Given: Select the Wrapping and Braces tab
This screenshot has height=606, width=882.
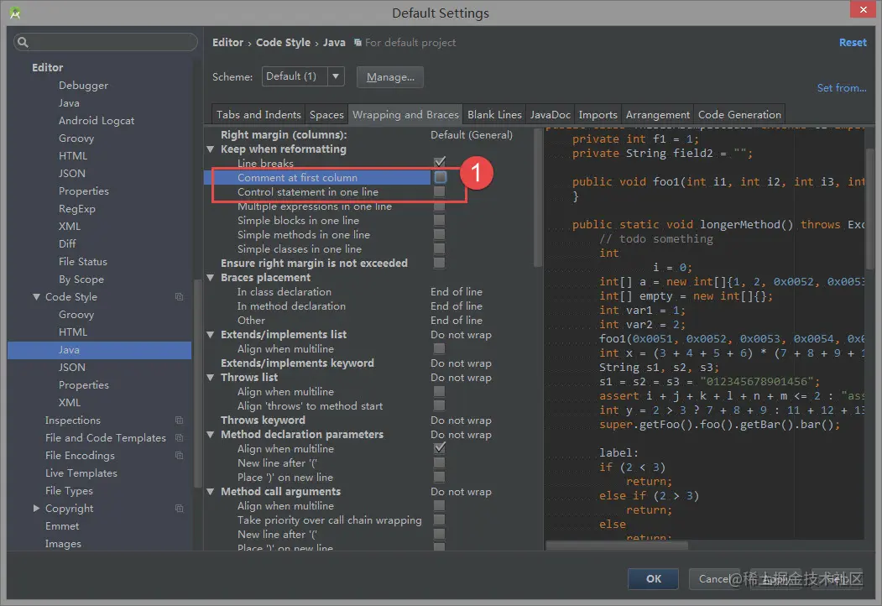Looking at the screenshot, I should pyautogui.click(x=405, y=114).
